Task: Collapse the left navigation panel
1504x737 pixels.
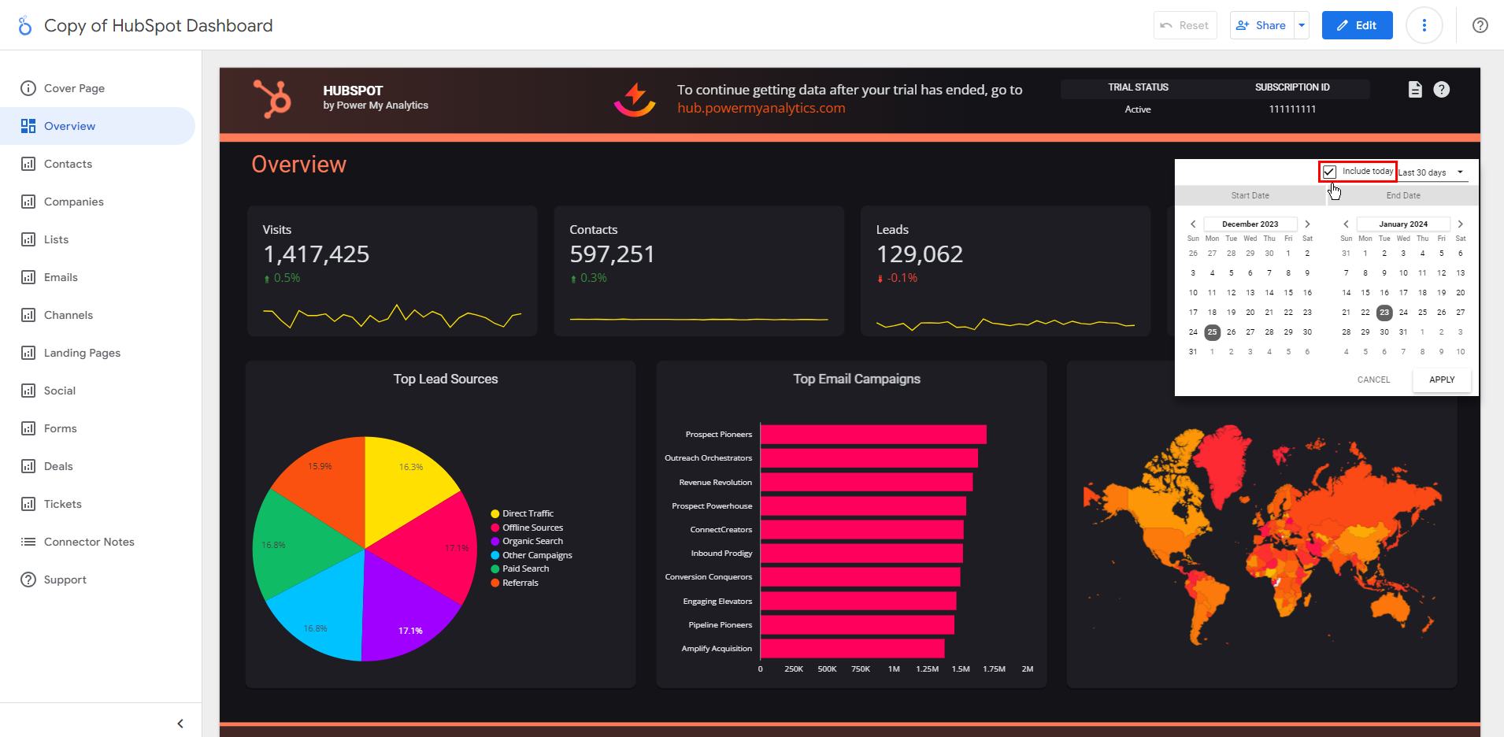Action: (180, 723)
